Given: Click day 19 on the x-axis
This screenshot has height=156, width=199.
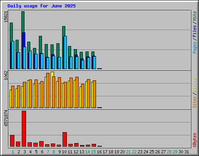Looking at the screenshot, I should (117, 152).
